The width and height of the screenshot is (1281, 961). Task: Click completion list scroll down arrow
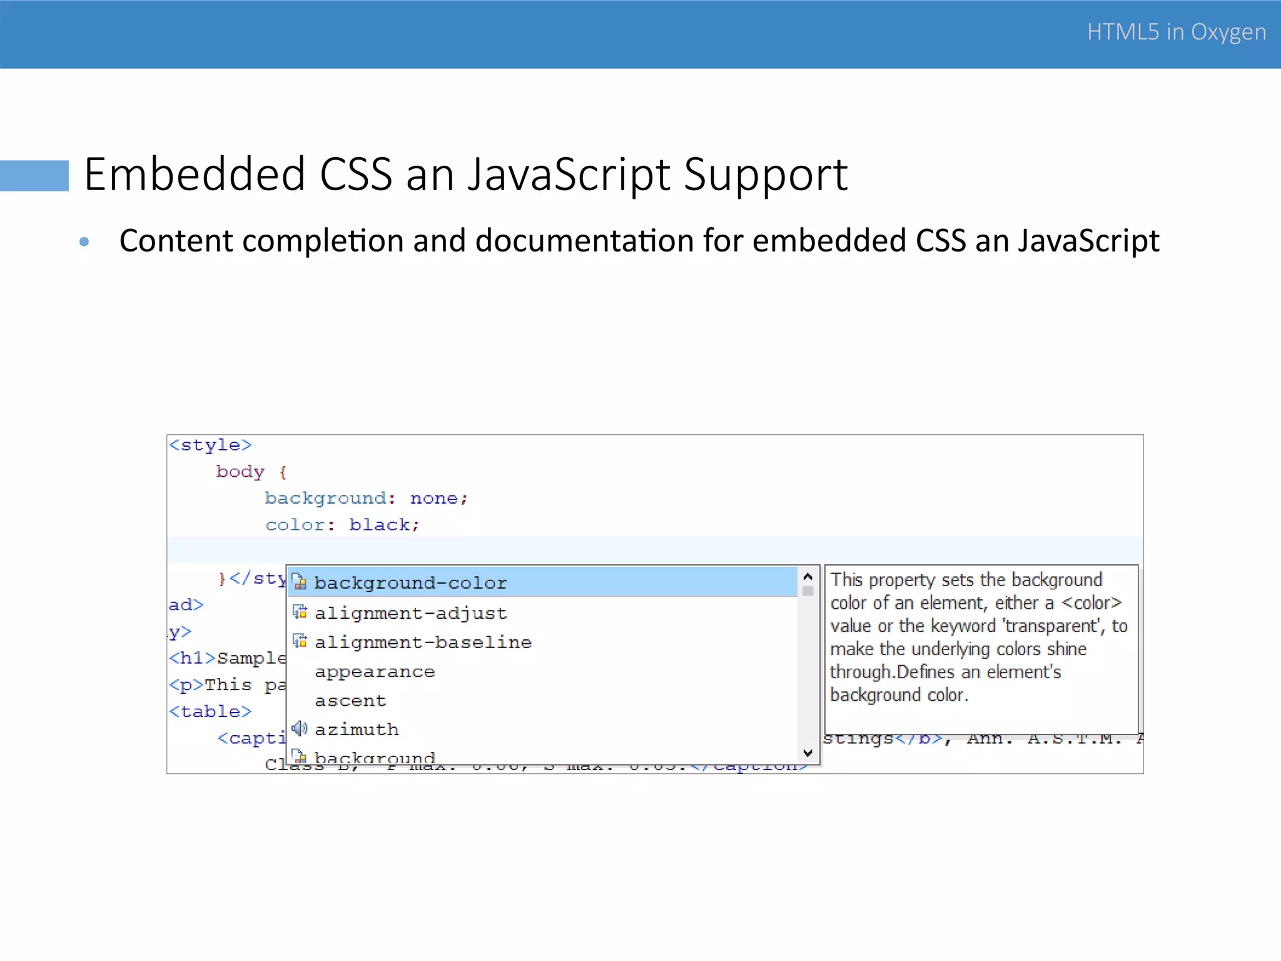808,753
